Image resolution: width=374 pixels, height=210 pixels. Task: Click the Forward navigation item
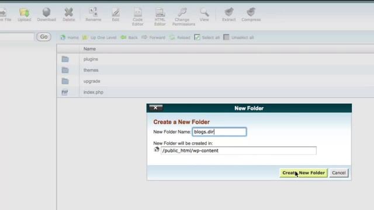tap(153, 37)
